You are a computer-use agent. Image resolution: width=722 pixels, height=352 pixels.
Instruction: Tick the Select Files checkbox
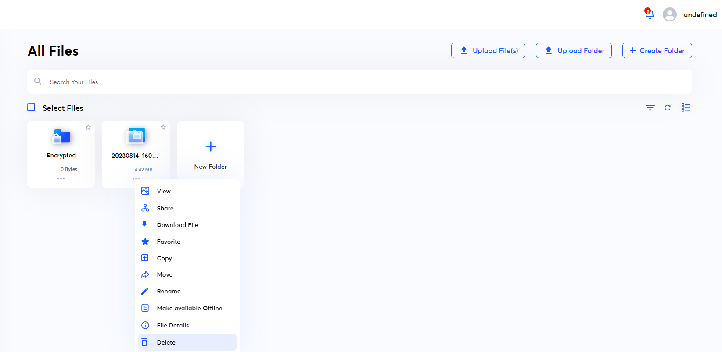coord(32,107)
